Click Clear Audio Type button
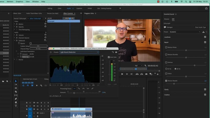Viewport: 210px width, 118px height. pyautogui.click(x=200, y=27)
